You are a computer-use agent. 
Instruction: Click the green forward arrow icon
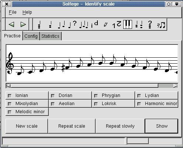click(23, 24)
